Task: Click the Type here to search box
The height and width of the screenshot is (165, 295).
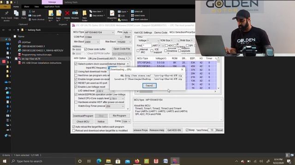Action: (42, 161)
